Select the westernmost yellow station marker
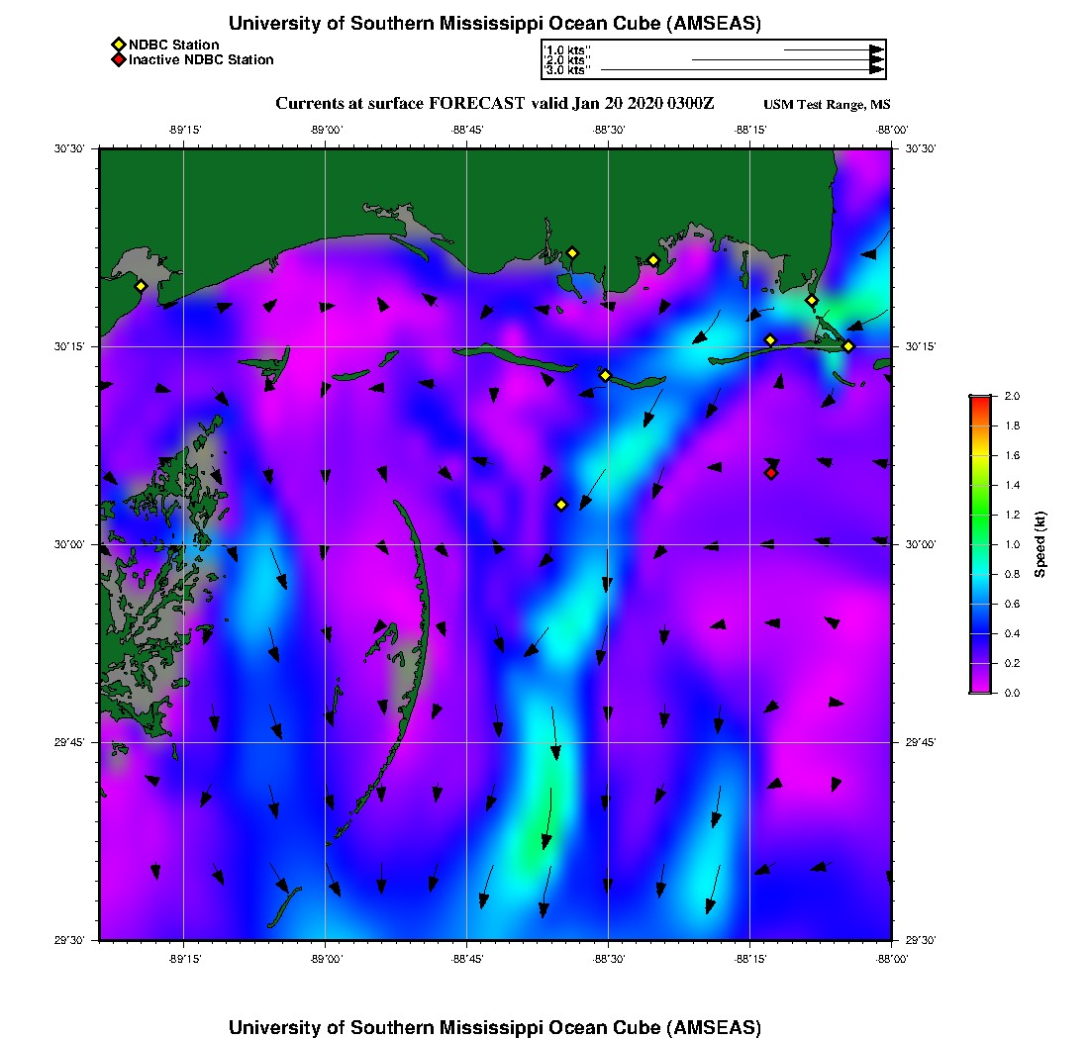The height and width of the screenshot is (1039, 1089). pyautogui.click(x=141, y=286)
